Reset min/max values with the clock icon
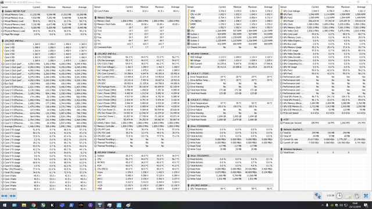 [x=339, y=196]
